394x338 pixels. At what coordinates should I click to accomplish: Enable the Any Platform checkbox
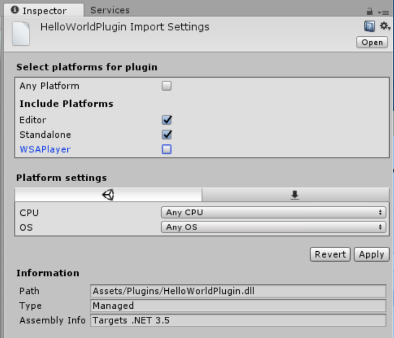(x=167, y=86)
